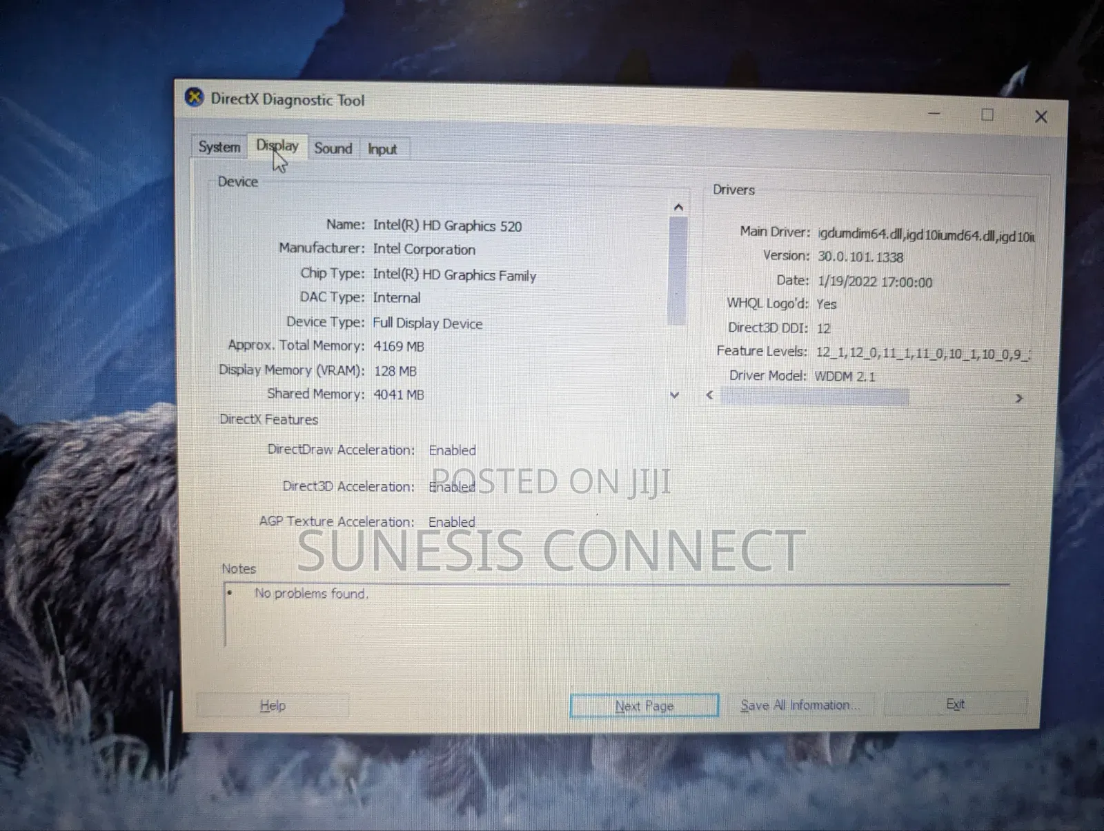Click the 'Display Memory (VRAM):' label

tap(291, 370)
